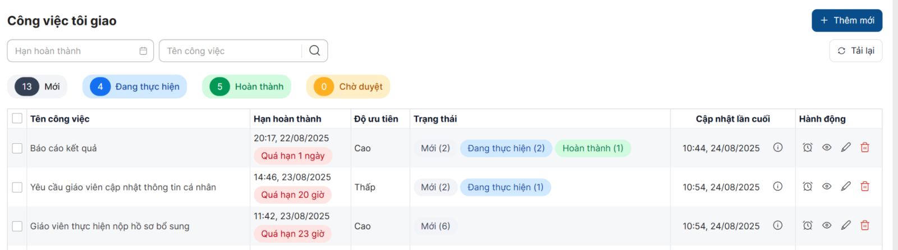Screen dimensions: 898x250
Task: Filter by the Mới status tab
Action: tap(38, 87)
